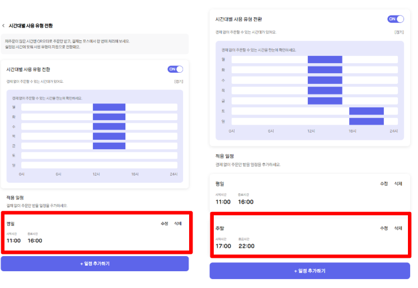Select the 22:00 weekend end time
Screen dimensions: 418x288
[246, 246]
